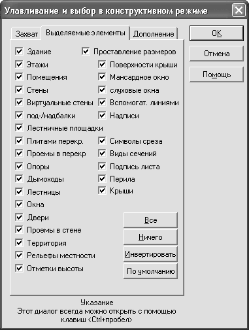Restore settings with По умолчанию button
249x330 pixels.
click(150, 271)
